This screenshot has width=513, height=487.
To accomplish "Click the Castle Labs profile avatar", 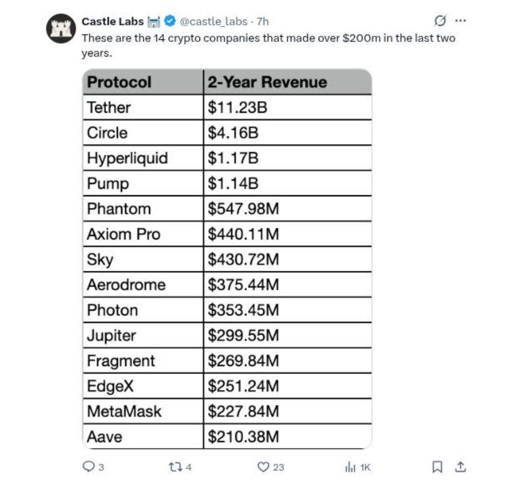I will pyautogui.click(x=61, y=28).
